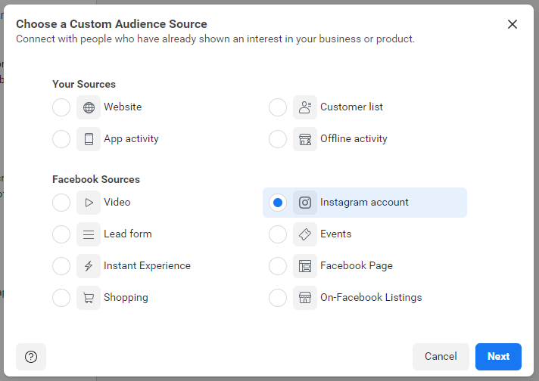Click the Website label text
539x381 pixels.
tap(123, 107)
